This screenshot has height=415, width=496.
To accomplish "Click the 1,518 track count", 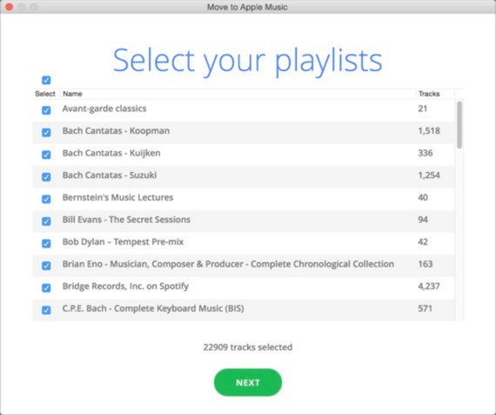I will (429, 130).
